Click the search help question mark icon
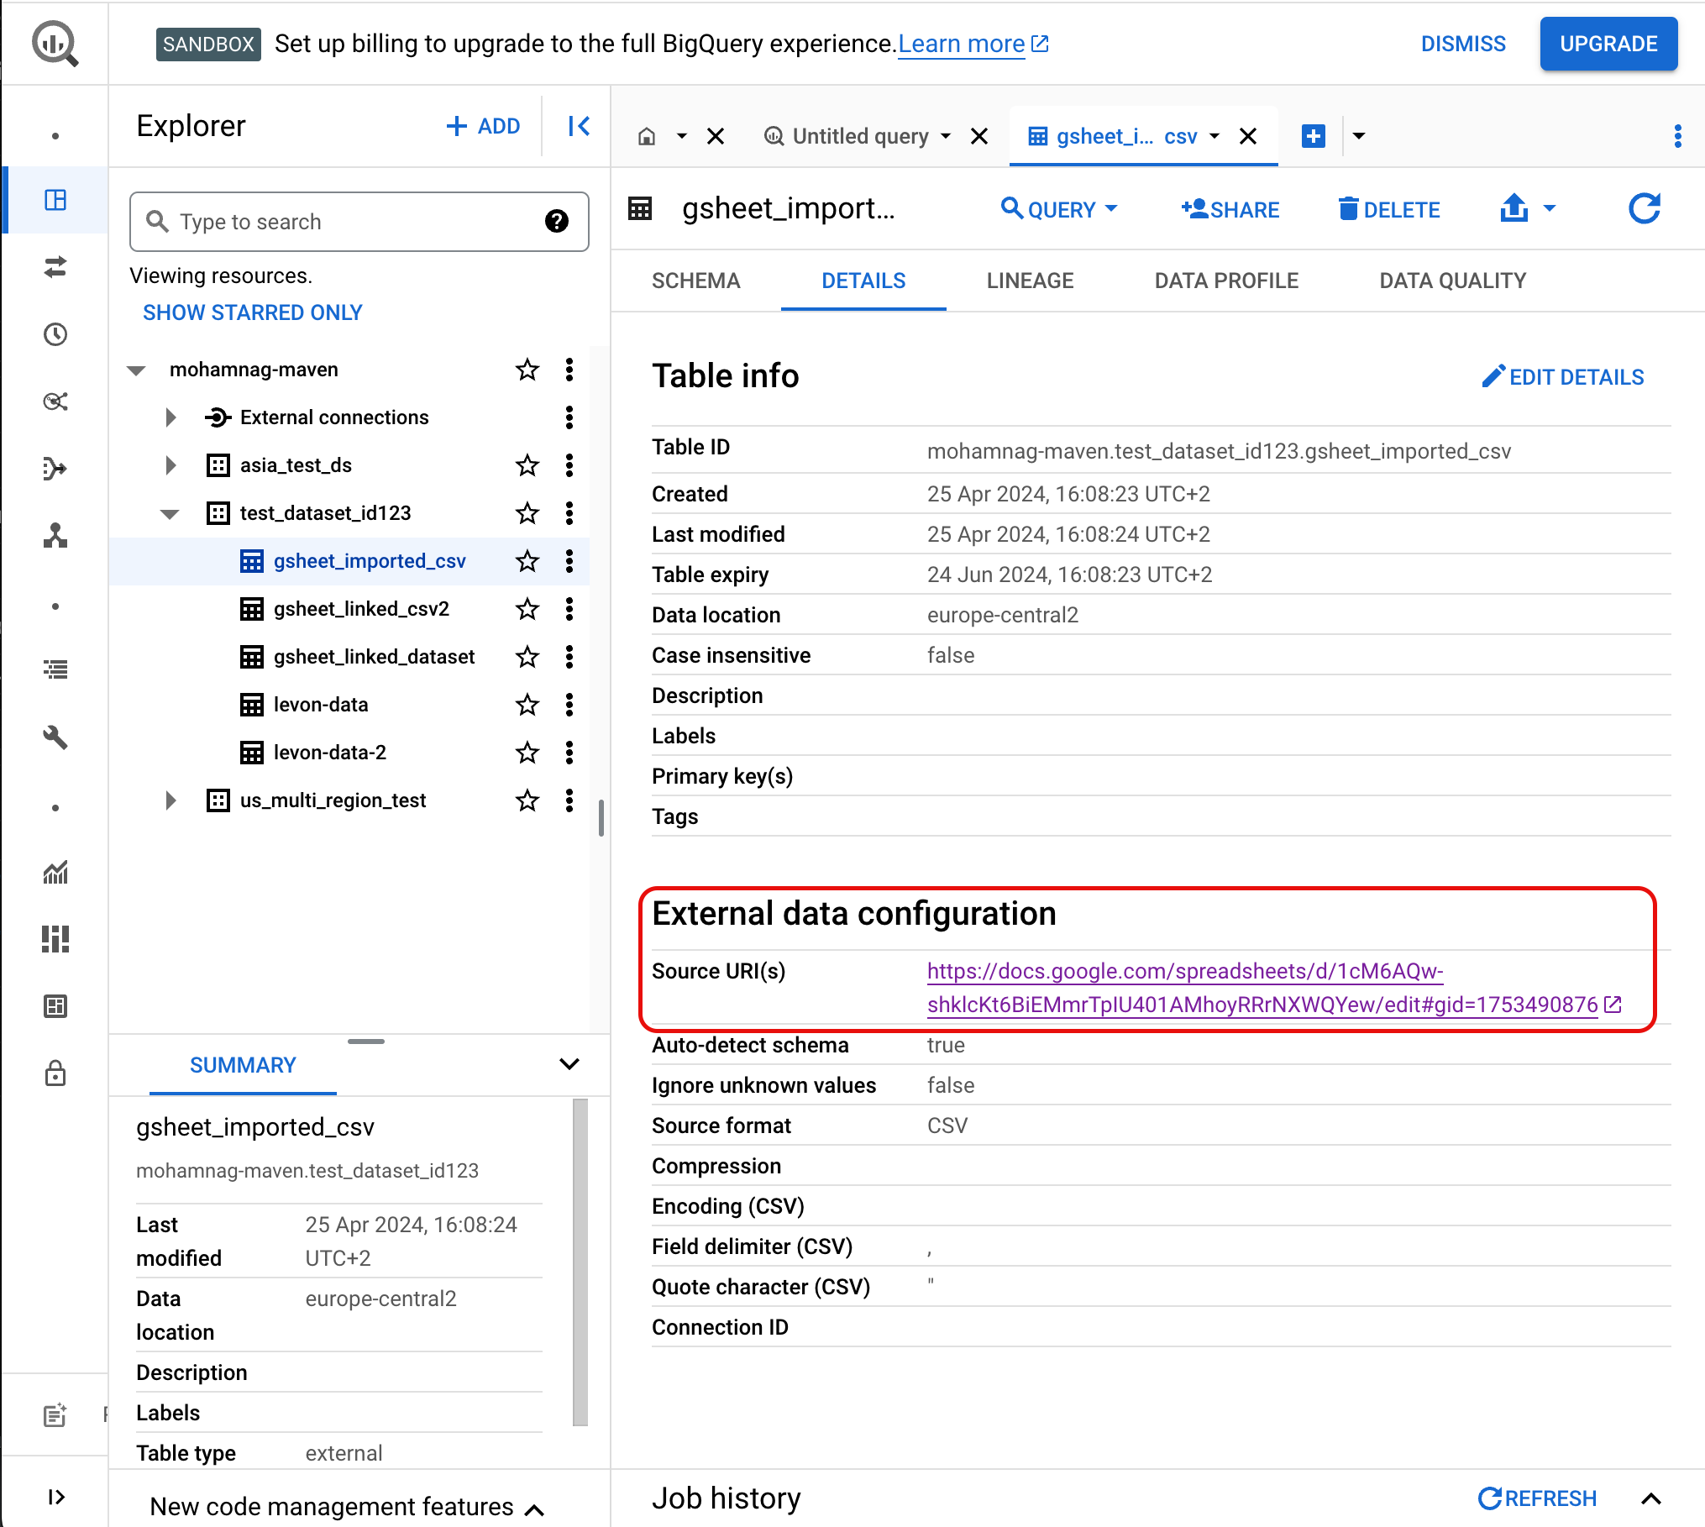Screen dimensions: 1705x1527 tap(556, 222)
